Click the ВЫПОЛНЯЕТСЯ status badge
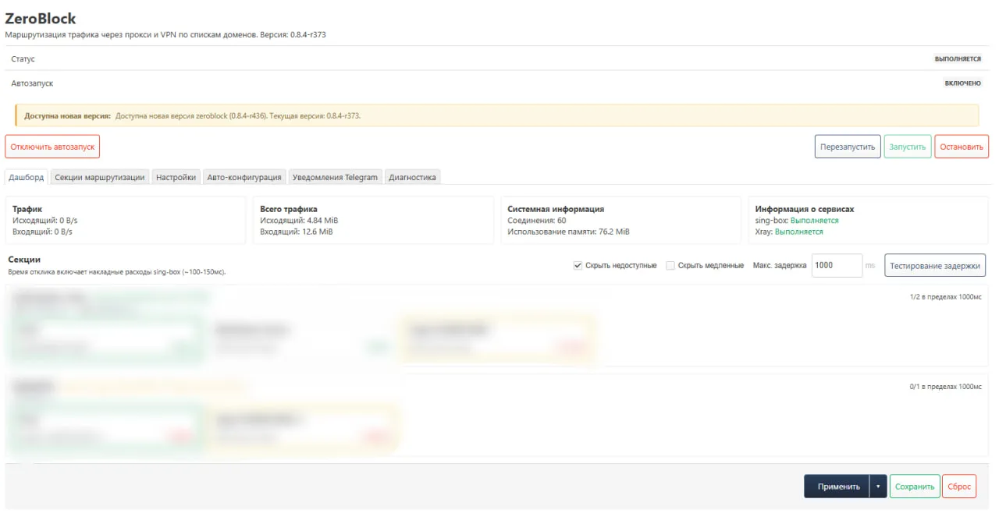The image size is (999, 513). click(958, 59)
